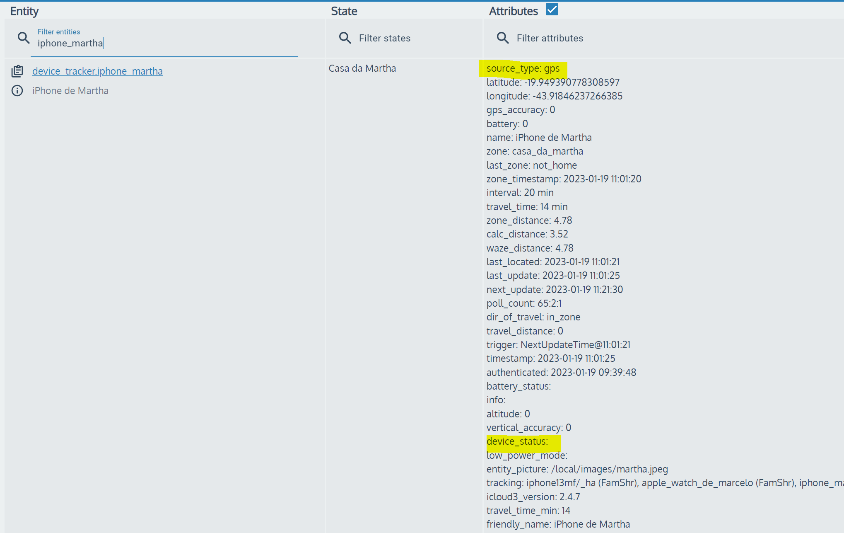This screenshot has height=533, width=844.
Task: Uncheck the Attributes header checkbox
Action: (x=551, y=9)
